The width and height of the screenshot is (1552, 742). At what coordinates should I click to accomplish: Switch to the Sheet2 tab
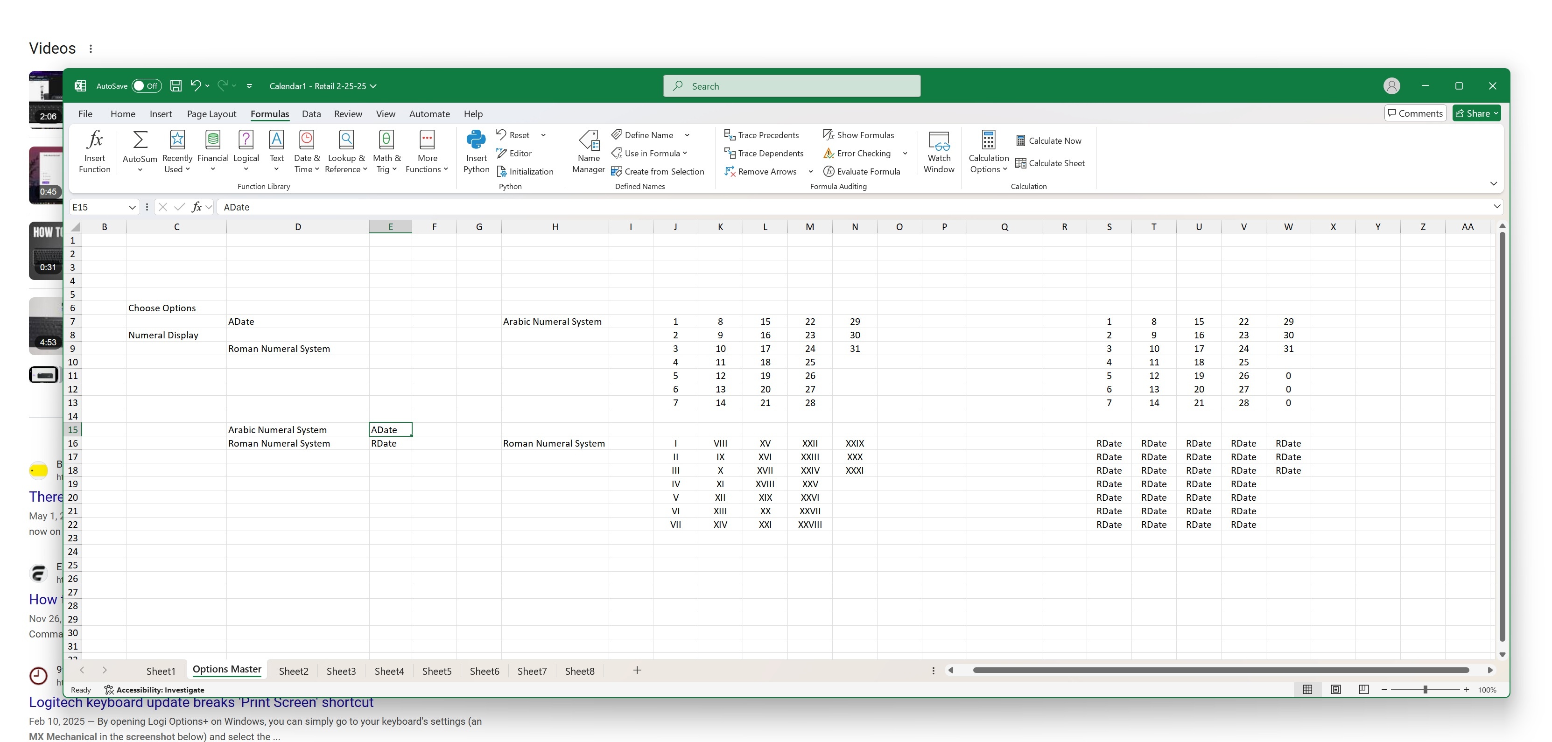tap(294, 671)
